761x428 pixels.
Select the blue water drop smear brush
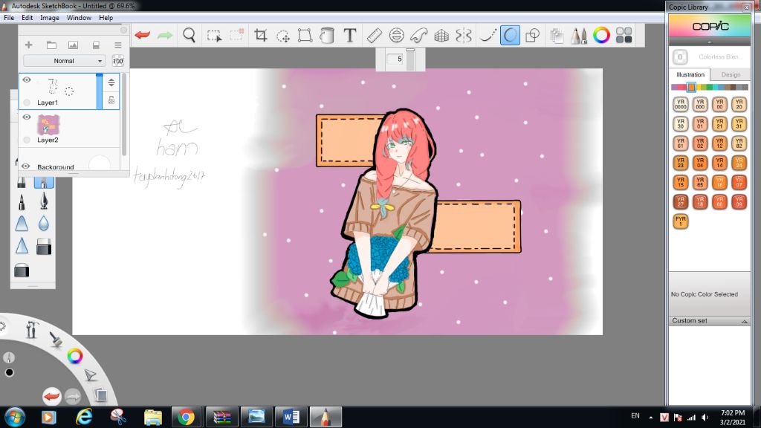(44, 223)
